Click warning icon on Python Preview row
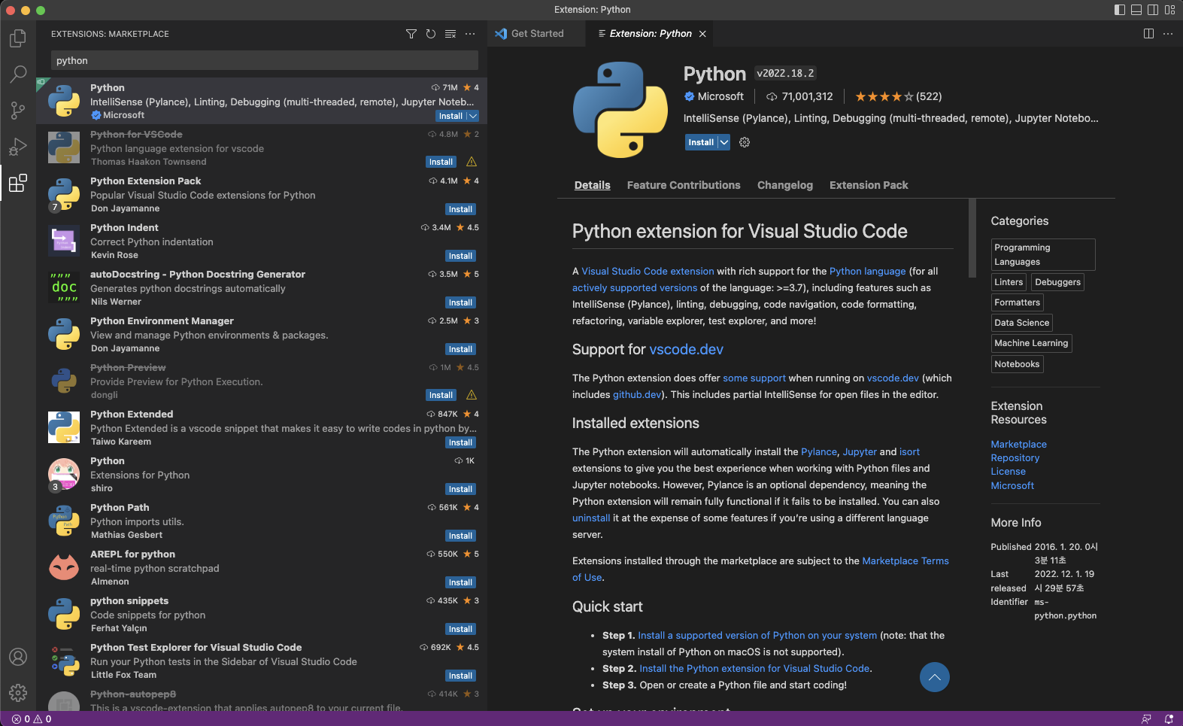The height and width of the screenshot is (726, 1183). point(472,395)
